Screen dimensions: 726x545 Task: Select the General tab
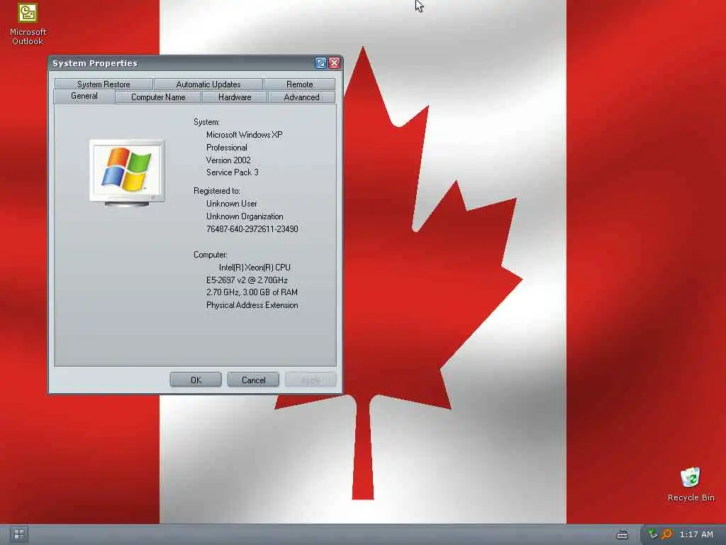pos(84,96)
